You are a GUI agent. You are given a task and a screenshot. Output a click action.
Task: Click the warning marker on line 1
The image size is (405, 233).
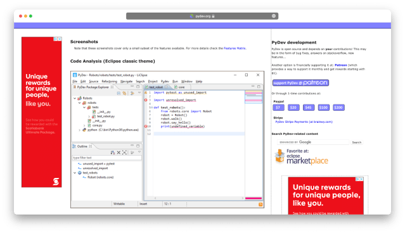146,92
